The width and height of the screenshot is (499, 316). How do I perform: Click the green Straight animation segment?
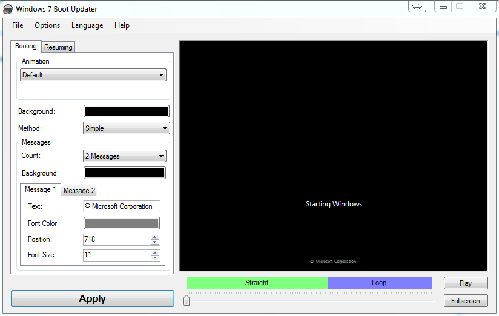point(257,283)
